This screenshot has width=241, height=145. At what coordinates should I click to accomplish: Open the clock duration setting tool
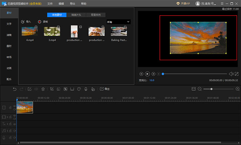click(x=79, y=89)
